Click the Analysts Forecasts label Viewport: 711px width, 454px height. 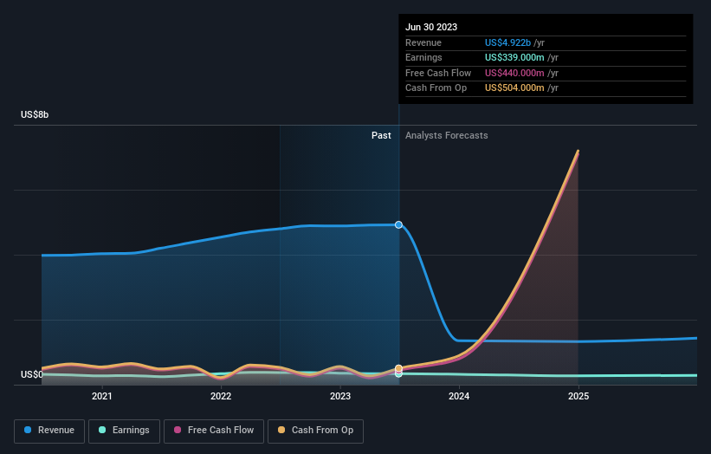coord(447,136)
